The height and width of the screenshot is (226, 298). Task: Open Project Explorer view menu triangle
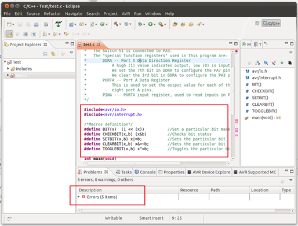pyautogui.click(x=71, y=53)
